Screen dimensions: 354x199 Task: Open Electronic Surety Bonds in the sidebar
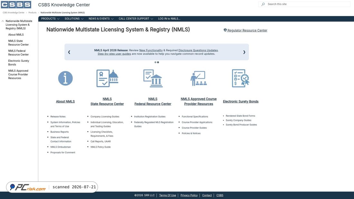19,63
